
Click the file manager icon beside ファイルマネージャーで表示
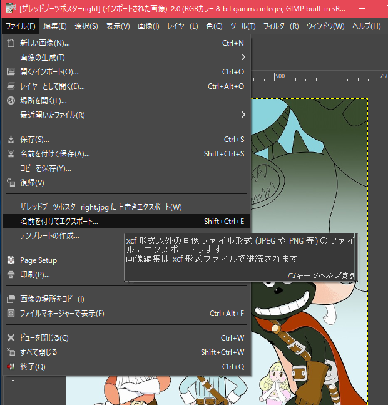[x=11, y=314]
